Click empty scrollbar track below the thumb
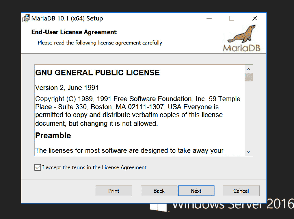Viewport: 294px width, 219px height. (249, 115)
